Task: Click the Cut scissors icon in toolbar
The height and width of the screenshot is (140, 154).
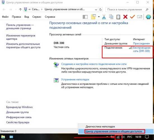Action: [x=104, y=17]
